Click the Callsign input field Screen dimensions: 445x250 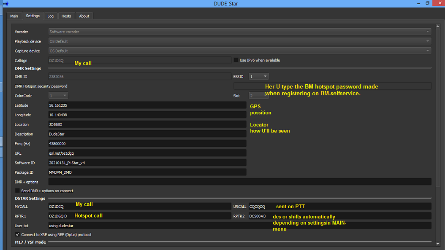pos(140,60)
